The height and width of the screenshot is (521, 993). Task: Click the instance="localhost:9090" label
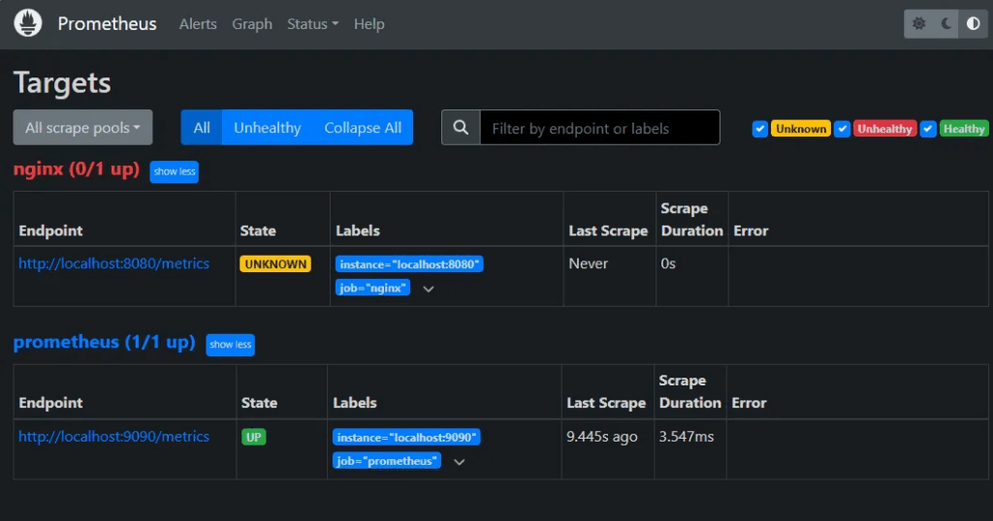pyautogui.click(x=406, y=437)
